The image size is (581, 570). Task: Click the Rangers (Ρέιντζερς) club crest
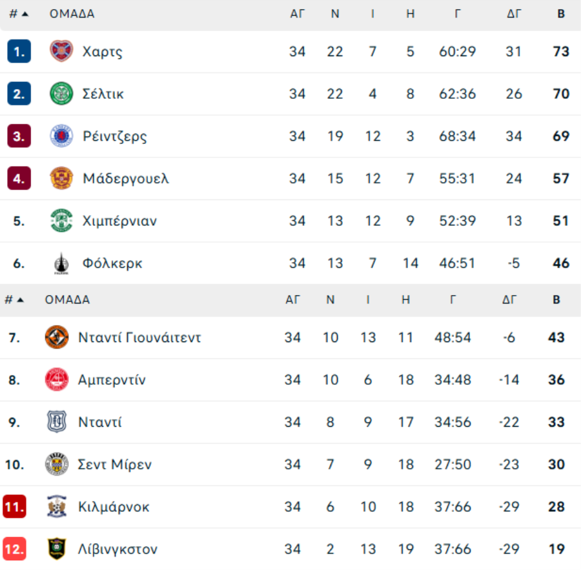[61, 136]
